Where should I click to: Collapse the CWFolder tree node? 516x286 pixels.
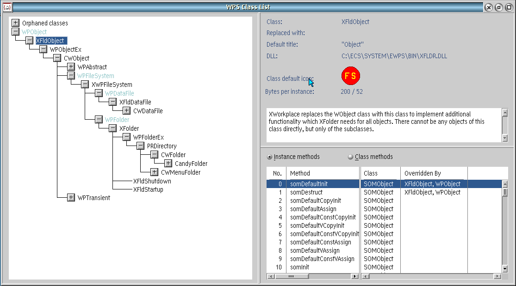coord(154,154)
